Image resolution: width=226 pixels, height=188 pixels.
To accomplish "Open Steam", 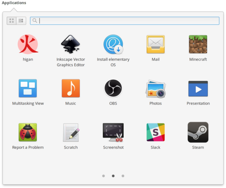I will [x=198, y=132].
